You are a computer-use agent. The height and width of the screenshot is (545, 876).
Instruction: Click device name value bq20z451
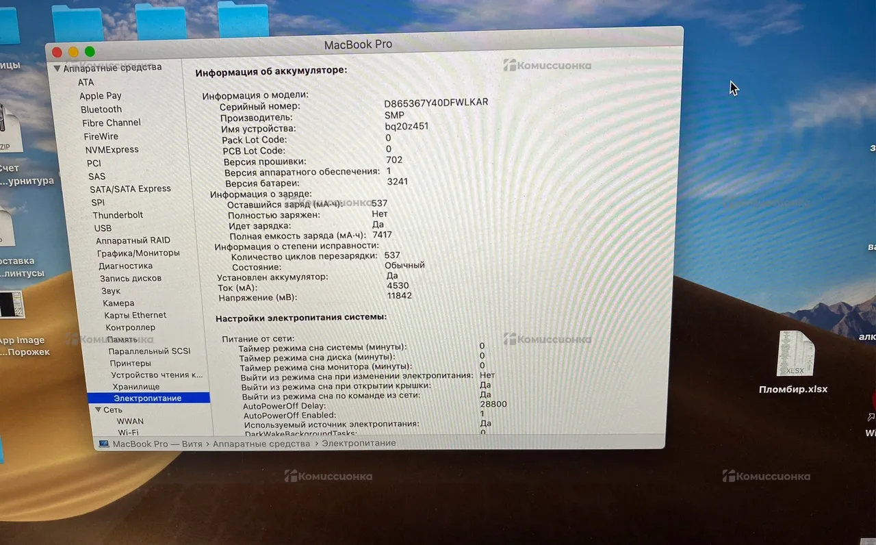tap(407, 127)
